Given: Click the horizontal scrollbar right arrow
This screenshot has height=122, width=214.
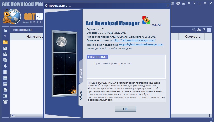Looking at the screenshot, I should [x=210, y=116].
